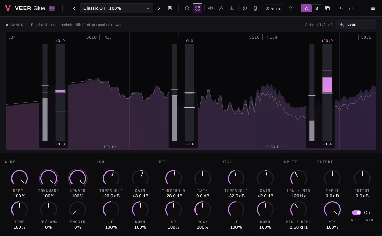Click the +10.9 HIGH band meter value
382x236 pixels.
327,41
